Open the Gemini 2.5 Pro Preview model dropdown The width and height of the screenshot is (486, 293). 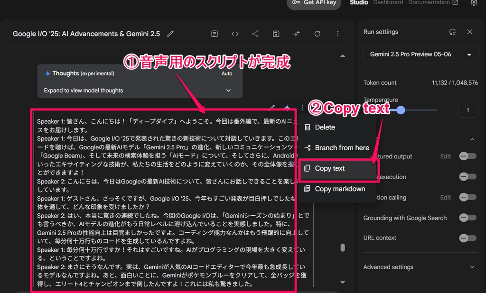[421, 54]
